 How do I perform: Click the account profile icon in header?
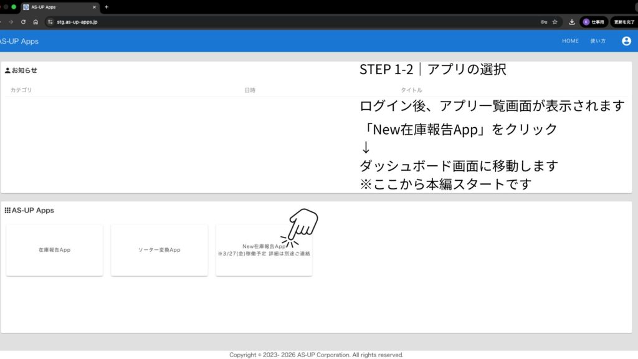[x=626, y=41]
